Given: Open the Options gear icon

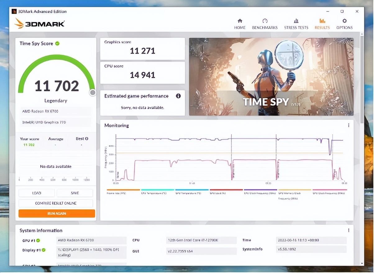Looking at the screenshot, I should coord(344,21).
